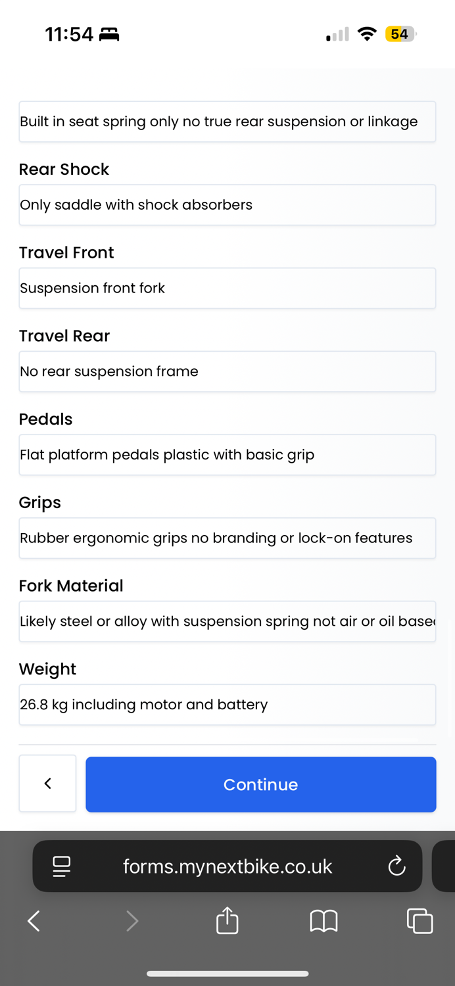Screen dimensions: 455x986
Task: Edit the Rear Shock field
Action: click(228, 205)
